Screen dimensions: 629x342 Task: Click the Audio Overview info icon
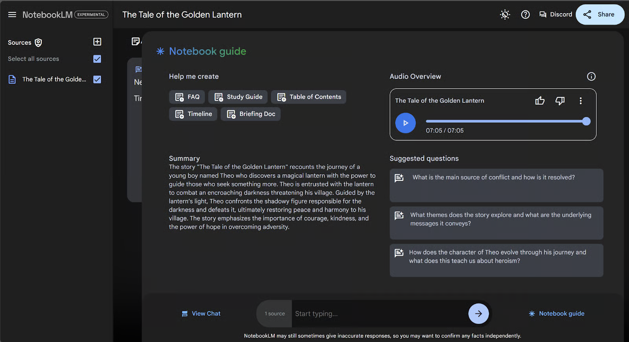point(591,76)
